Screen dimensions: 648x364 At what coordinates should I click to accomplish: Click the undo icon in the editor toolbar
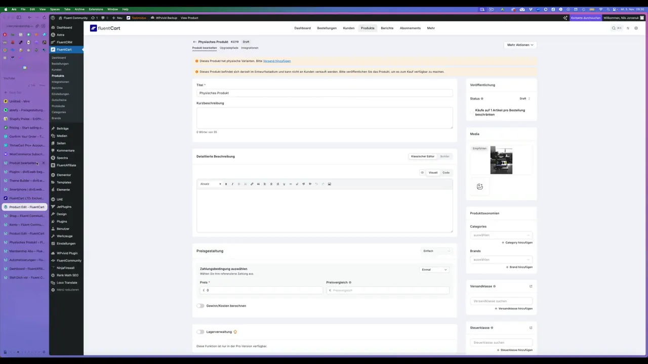coord(317,184)
